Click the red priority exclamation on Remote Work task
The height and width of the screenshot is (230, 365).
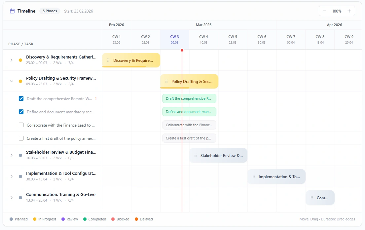[x=95, y=98]
